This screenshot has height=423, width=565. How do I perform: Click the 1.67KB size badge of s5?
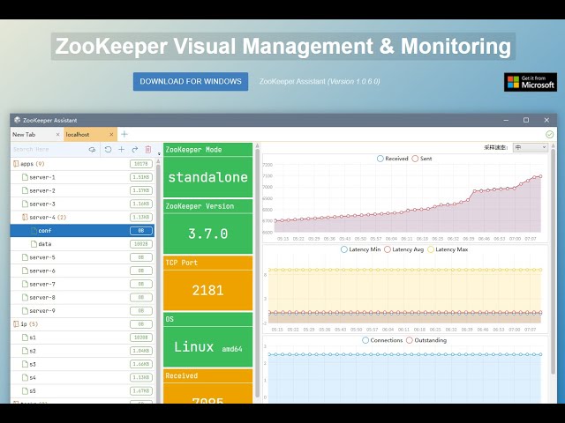point(141,390)
